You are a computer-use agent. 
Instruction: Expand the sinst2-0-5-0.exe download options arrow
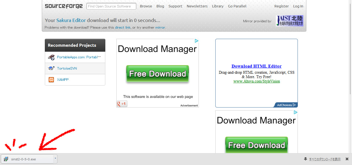pyautogui.click(x=56, y=159)
